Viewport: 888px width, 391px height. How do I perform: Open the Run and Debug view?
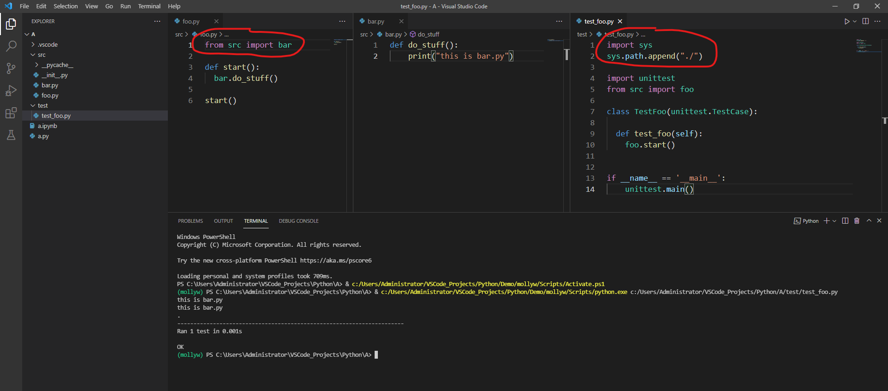click(11, 91)
